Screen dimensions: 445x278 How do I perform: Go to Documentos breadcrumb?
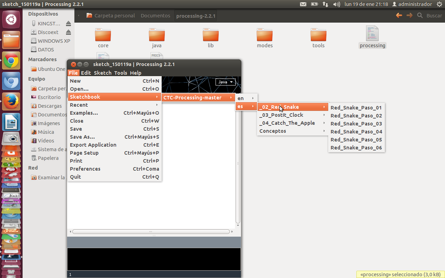(155, 16)
